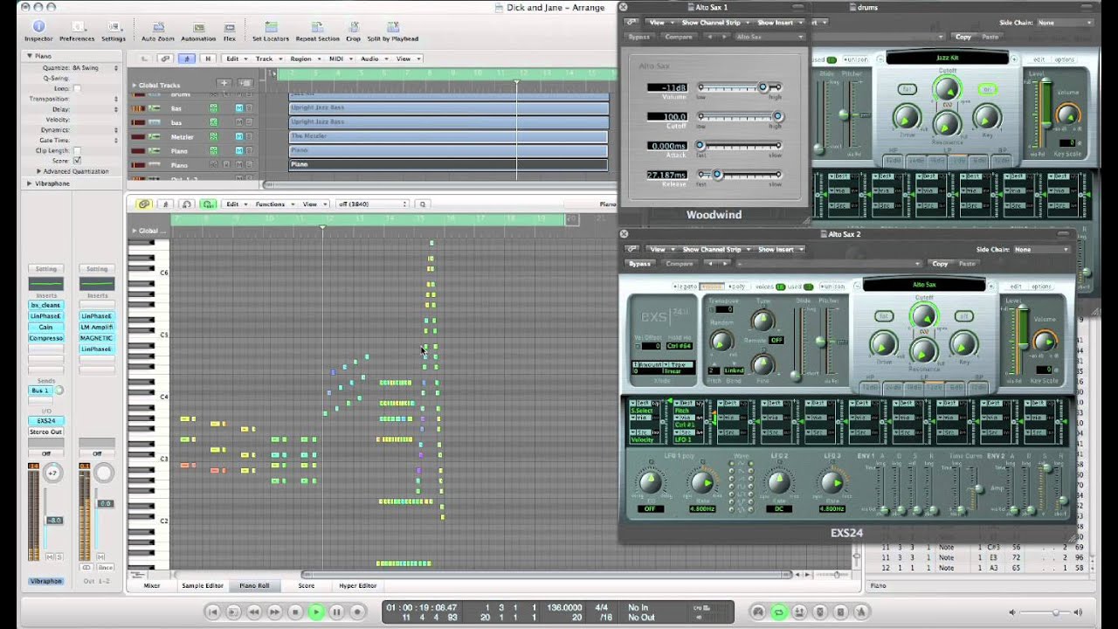Click the Play button in the transport
This screenshot has height=629, width=1118.
(x=315, y=612)
